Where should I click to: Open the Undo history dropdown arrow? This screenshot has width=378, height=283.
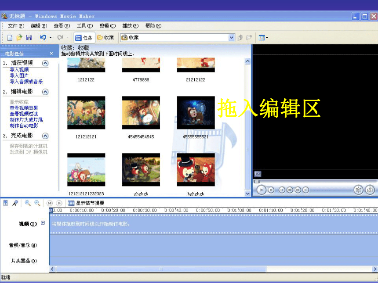(51, 38)
